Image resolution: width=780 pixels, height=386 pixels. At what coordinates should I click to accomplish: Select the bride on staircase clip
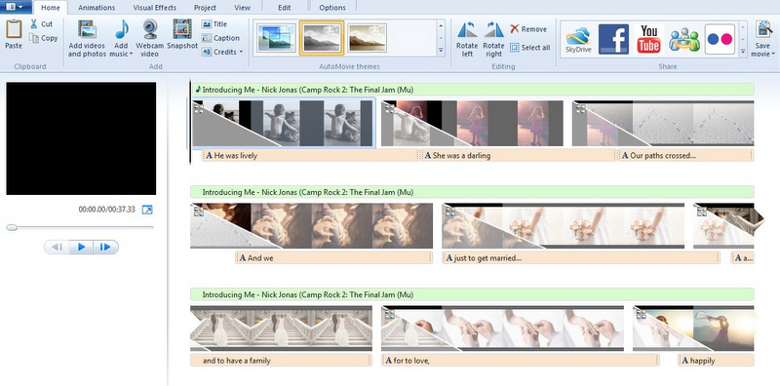point(281,328)
